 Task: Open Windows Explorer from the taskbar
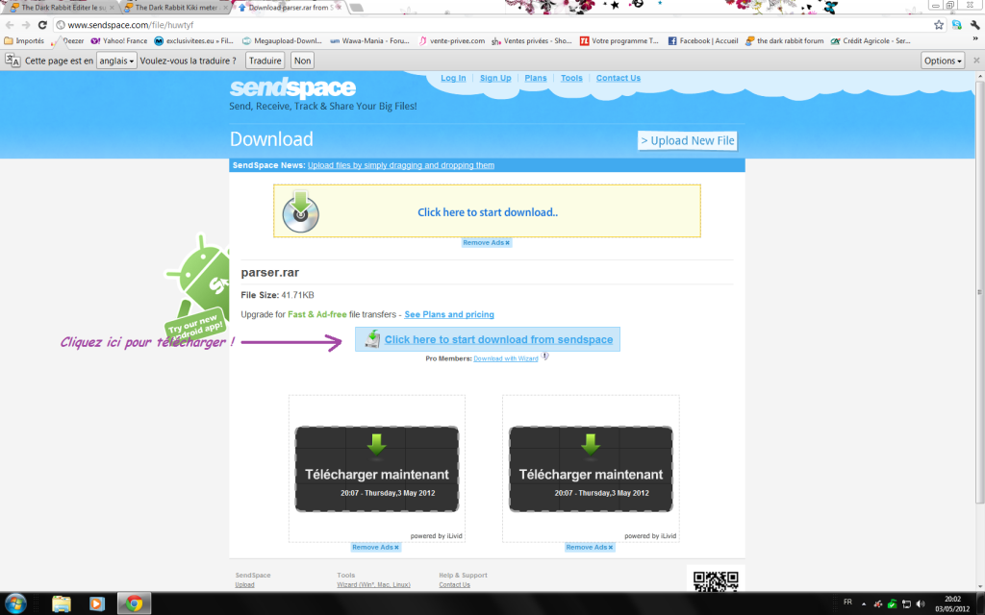(x=62, y=603)
